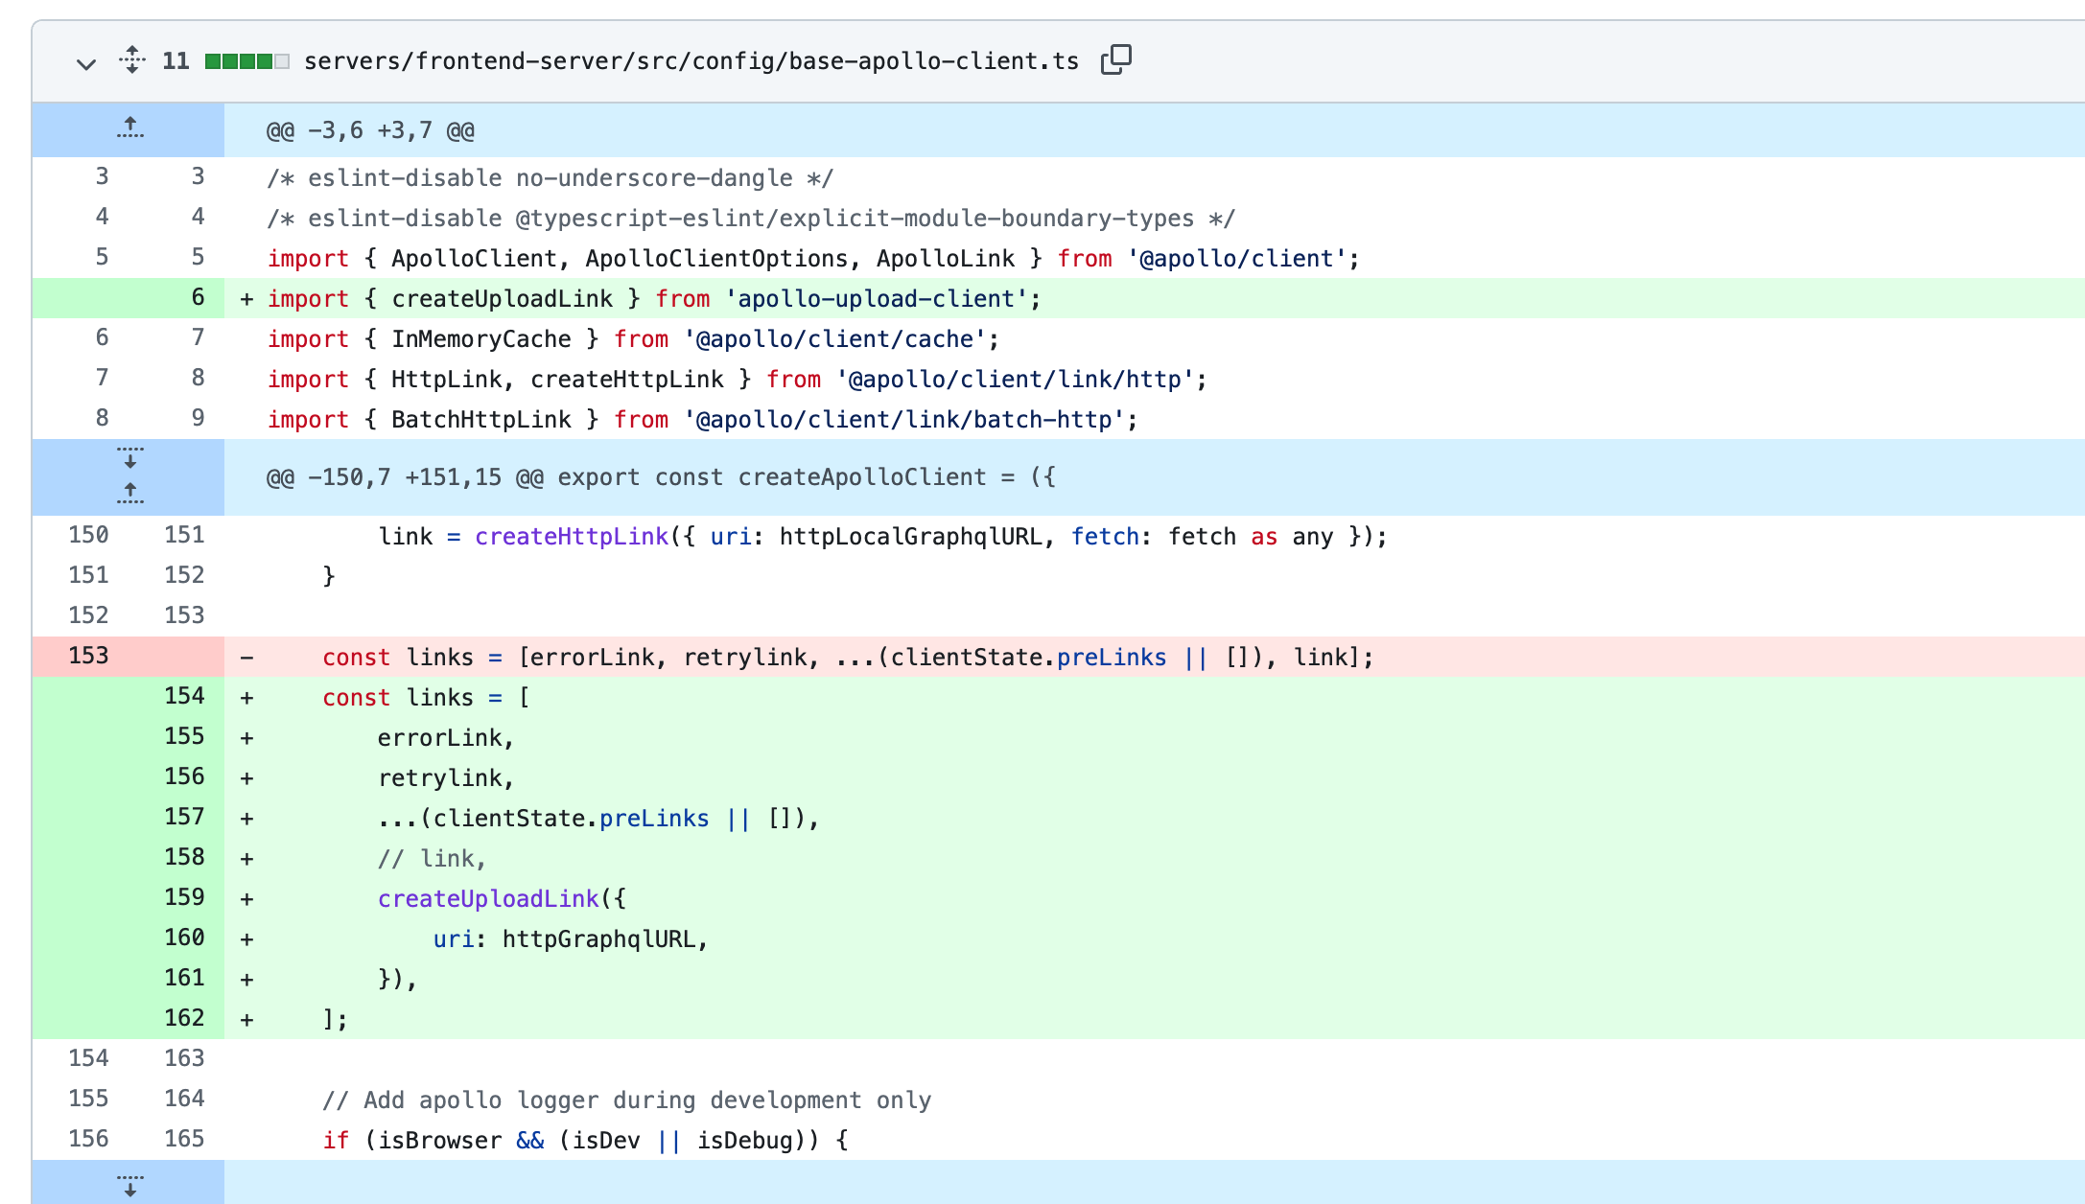Click the minus marker on deleted line 153

(246, 658)
